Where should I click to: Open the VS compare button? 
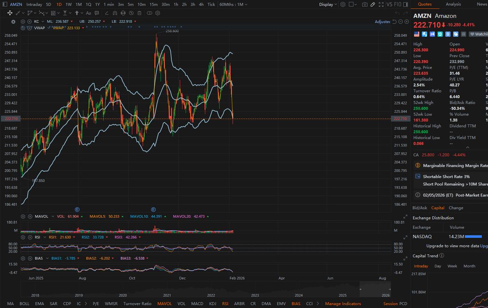coord(390,4)
